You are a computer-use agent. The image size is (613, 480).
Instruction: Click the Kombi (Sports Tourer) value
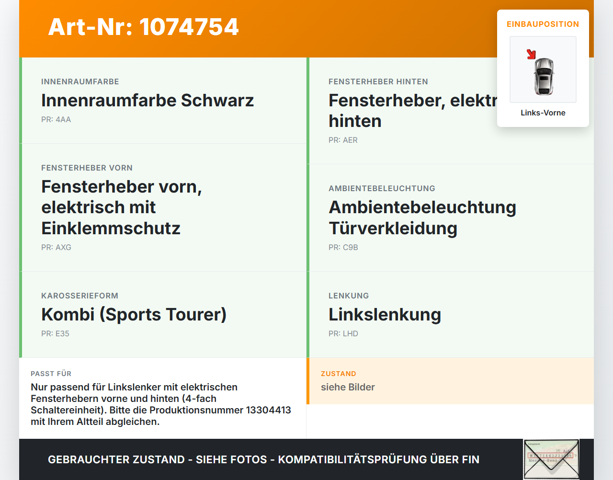tap(134, 315)
